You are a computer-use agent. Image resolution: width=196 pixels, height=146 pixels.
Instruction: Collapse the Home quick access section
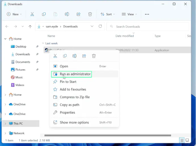point(5,39)
